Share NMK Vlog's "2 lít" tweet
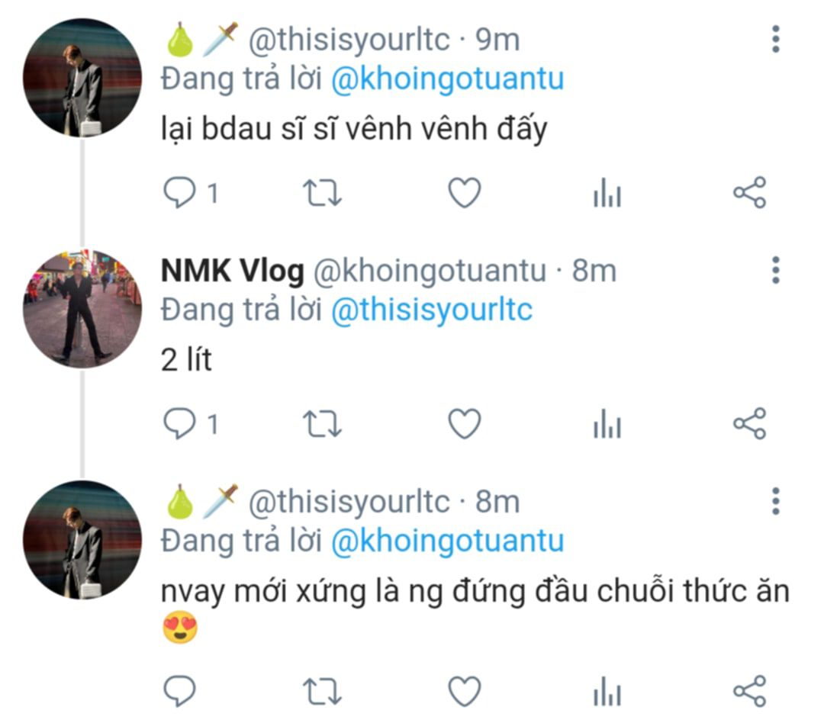Image resolution: width=824 pixels, height=723 pixels. [x=749, y=424]
